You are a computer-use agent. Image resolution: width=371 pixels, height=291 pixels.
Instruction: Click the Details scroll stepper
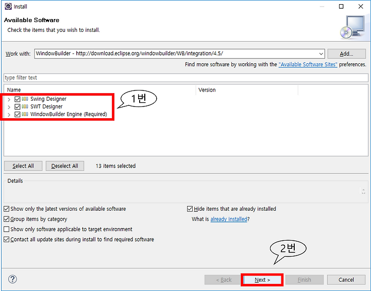pos(363,191)
